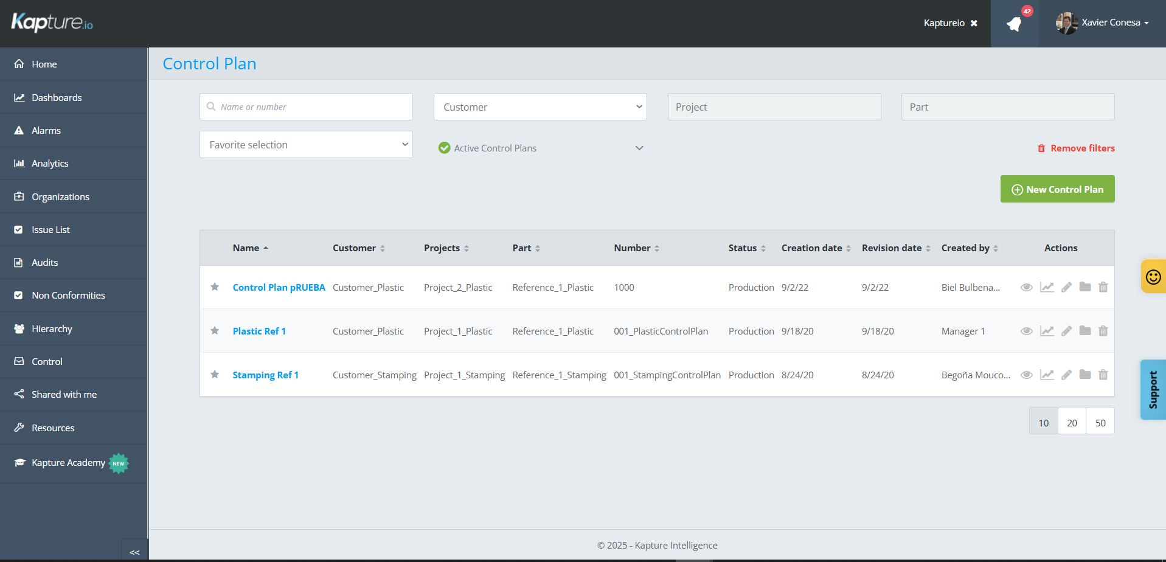Toggle favorite star for Control Plan pRUEBA
Image resolution: width=1166 pixels, height=562 pixels.
point(215,286)
